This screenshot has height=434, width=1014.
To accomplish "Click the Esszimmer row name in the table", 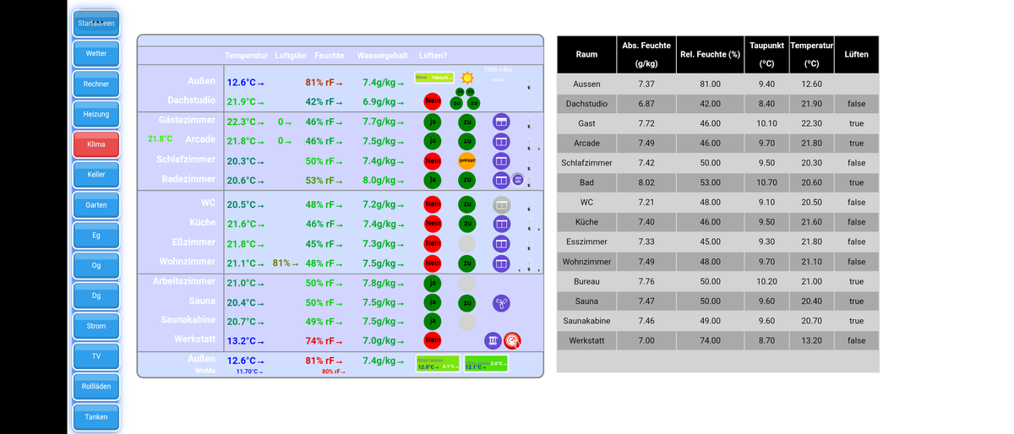I will point(586,241).
